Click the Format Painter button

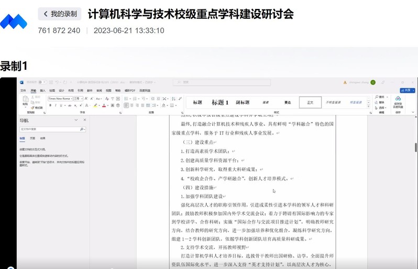(38, 107)
